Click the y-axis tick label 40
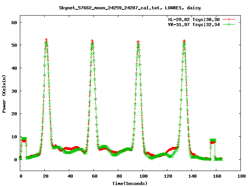The image size is (249, 187). (14, 68)
